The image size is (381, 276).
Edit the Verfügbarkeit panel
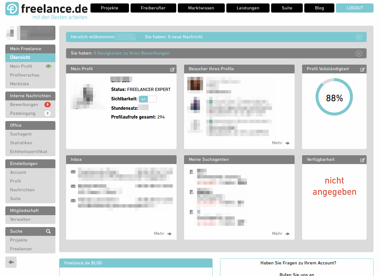coord(363,160)
